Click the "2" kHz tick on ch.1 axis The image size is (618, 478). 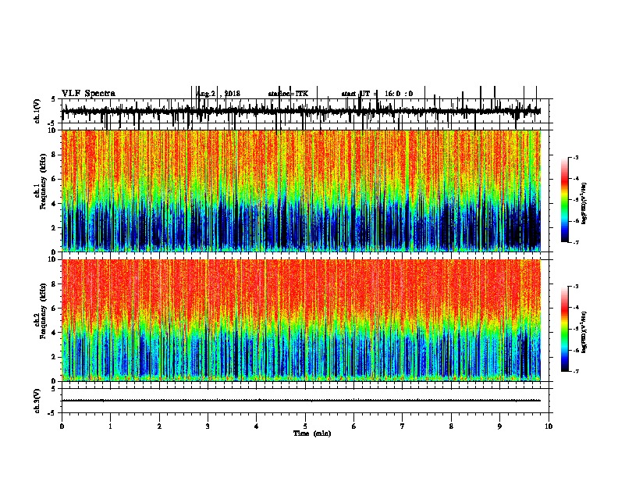(x=54, y=228)
